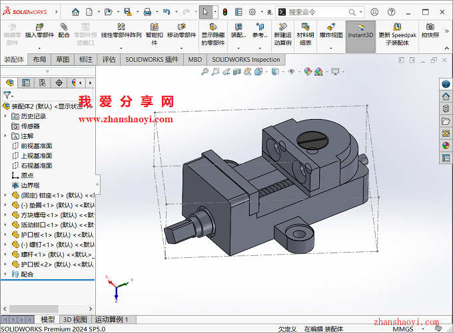
Task: Toggle the Instant3D button
Action: [360, 31]
